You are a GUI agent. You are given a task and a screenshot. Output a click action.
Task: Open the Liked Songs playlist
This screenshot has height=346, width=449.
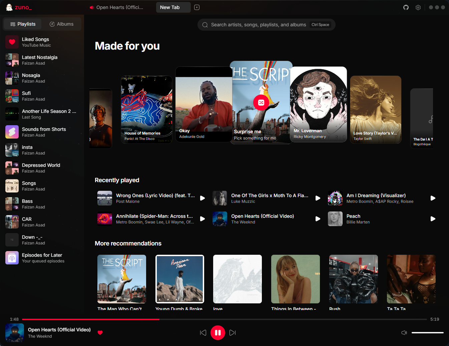tap(42, 42)
